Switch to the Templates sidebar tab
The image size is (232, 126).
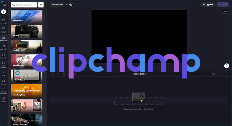[x=3, y=39]
